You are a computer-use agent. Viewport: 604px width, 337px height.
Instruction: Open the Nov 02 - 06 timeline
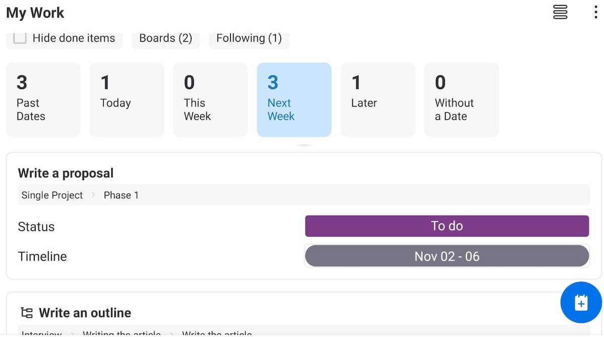(447, 256)
